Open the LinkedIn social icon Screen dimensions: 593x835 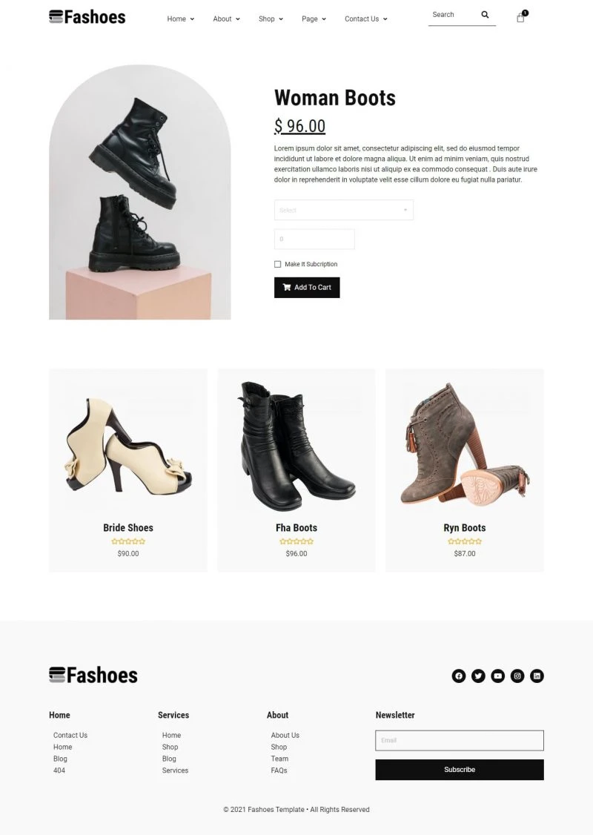[537, 676]
